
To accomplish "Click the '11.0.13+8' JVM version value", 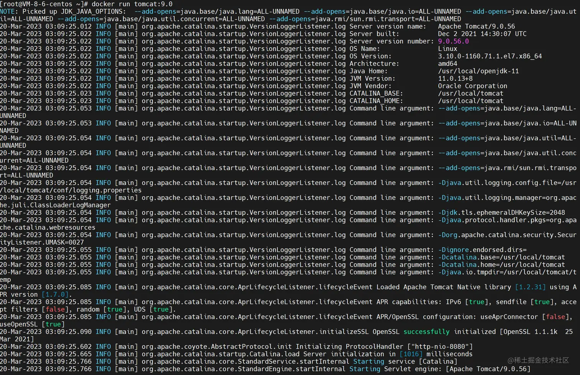I will tap(455, 79).
